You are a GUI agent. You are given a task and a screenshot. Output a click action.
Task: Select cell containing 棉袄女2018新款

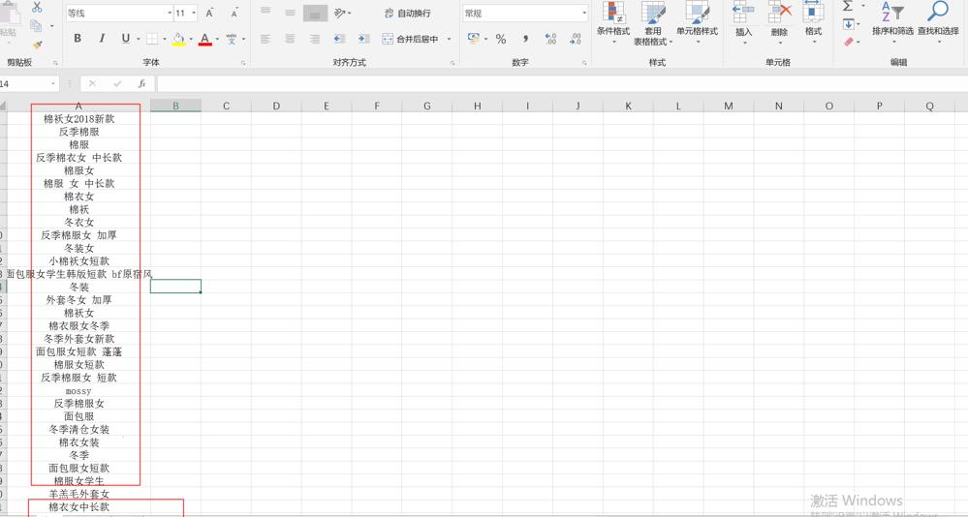pos(79,118)
